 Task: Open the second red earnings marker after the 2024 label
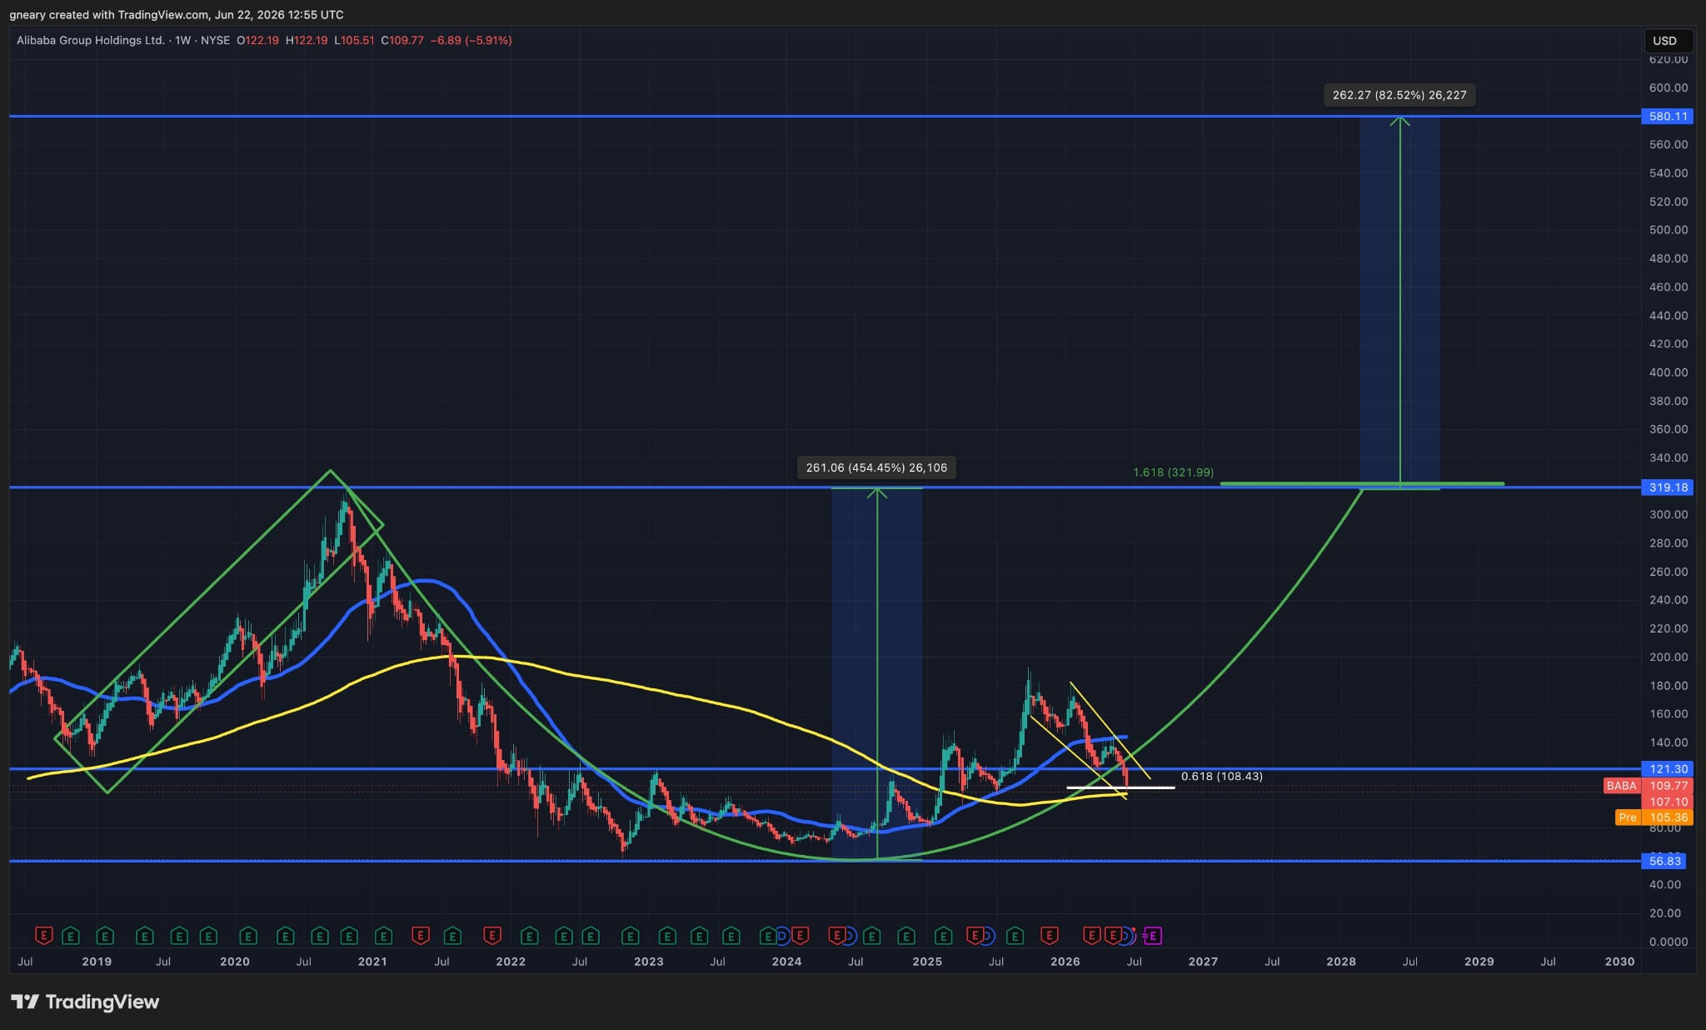tap(836, 936)
